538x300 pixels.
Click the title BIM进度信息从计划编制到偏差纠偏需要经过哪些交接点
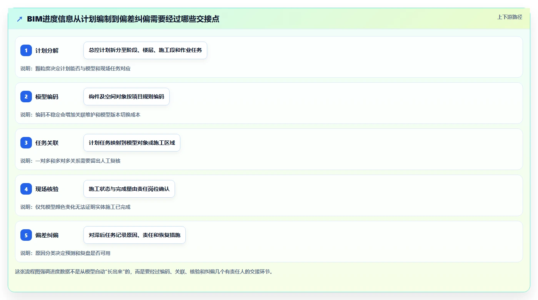(123, 19)
